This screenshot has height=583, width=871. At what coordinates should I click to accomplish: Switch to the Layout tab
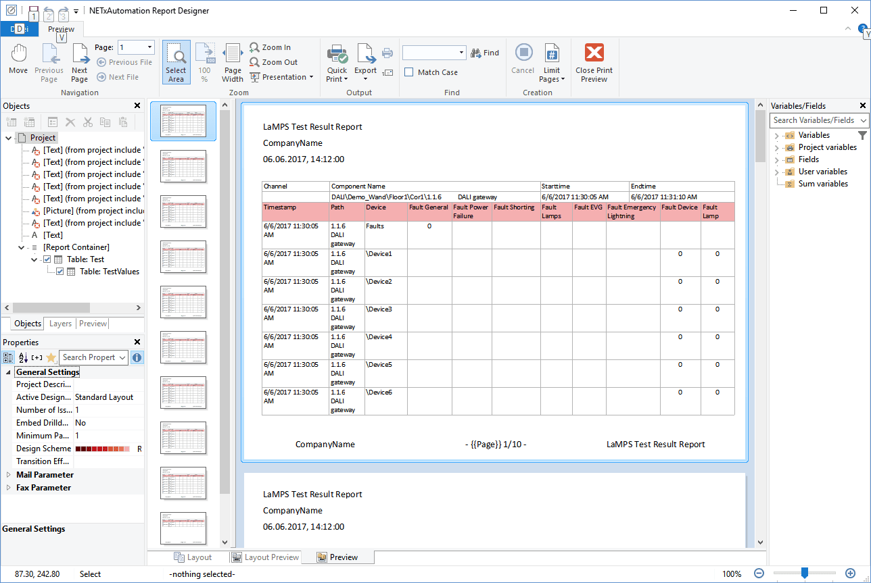click(x=192, y=557)
